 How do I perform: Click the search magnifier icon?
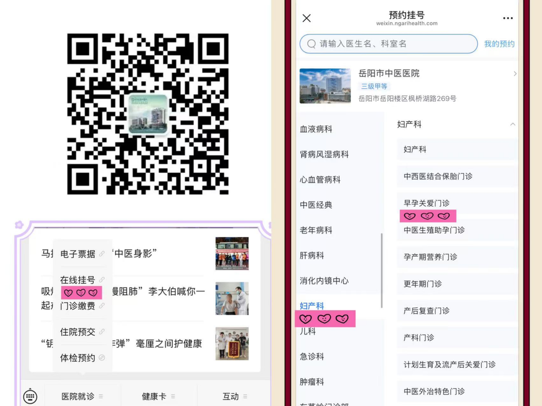pos(312,44)
